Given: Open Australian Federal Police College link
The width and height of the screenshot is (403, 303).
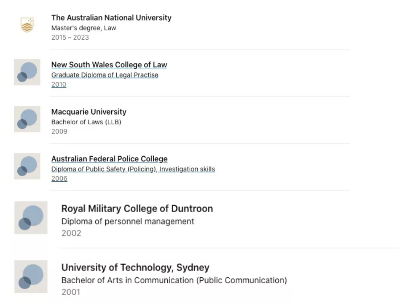Looking at the screenshot, I should click(x=110, y=159).
